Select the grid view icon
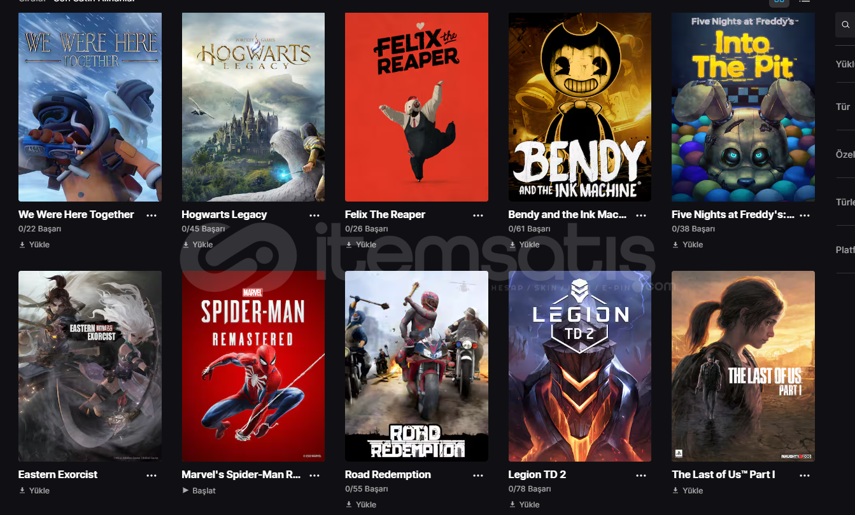The height and width of the screenshot is (515, 855). pyautogui.click(x=779, y=1)
